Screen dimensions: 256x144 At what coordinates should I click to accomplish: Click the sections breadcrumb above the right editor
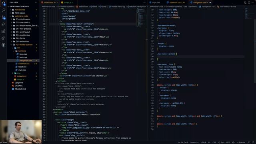(193, 7)
